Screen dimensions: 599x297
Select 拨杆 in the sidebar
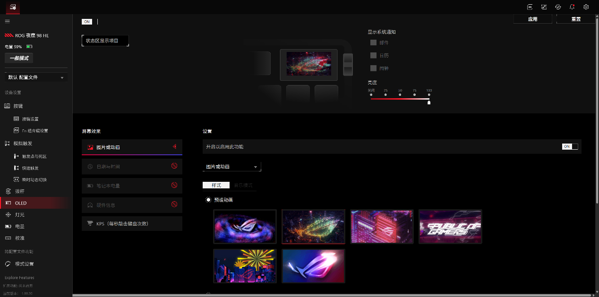(19, 191)
